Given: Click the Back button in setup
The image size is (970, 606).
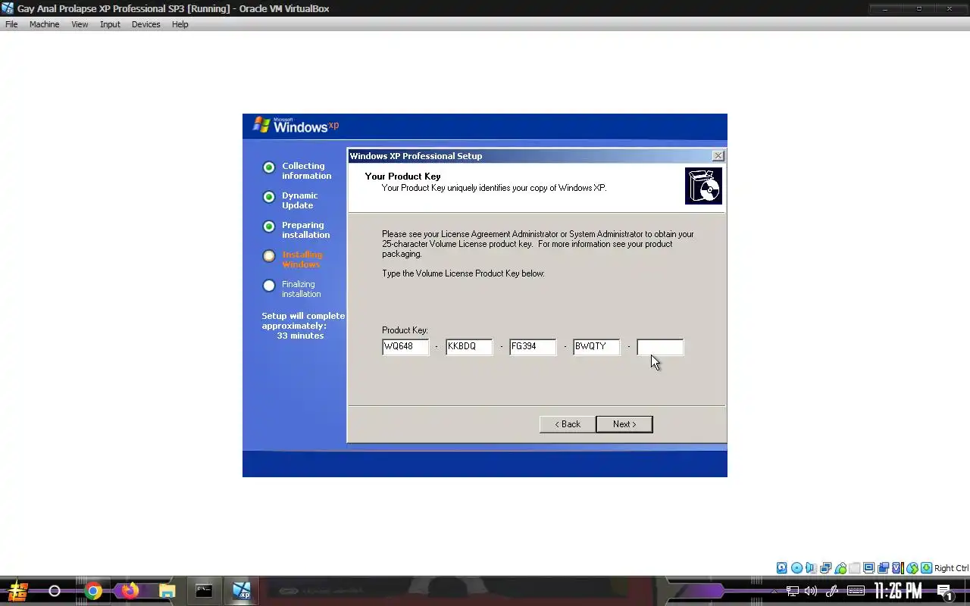Looking at the screenshot, I should tap(567, 424).
